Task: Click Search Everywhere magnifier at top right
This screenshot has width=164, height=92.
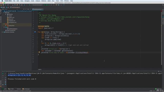Action: click(163, 5)
